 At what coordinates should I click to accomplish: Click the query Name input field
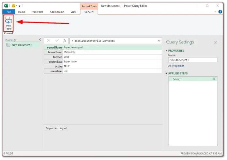coord(192,60)
